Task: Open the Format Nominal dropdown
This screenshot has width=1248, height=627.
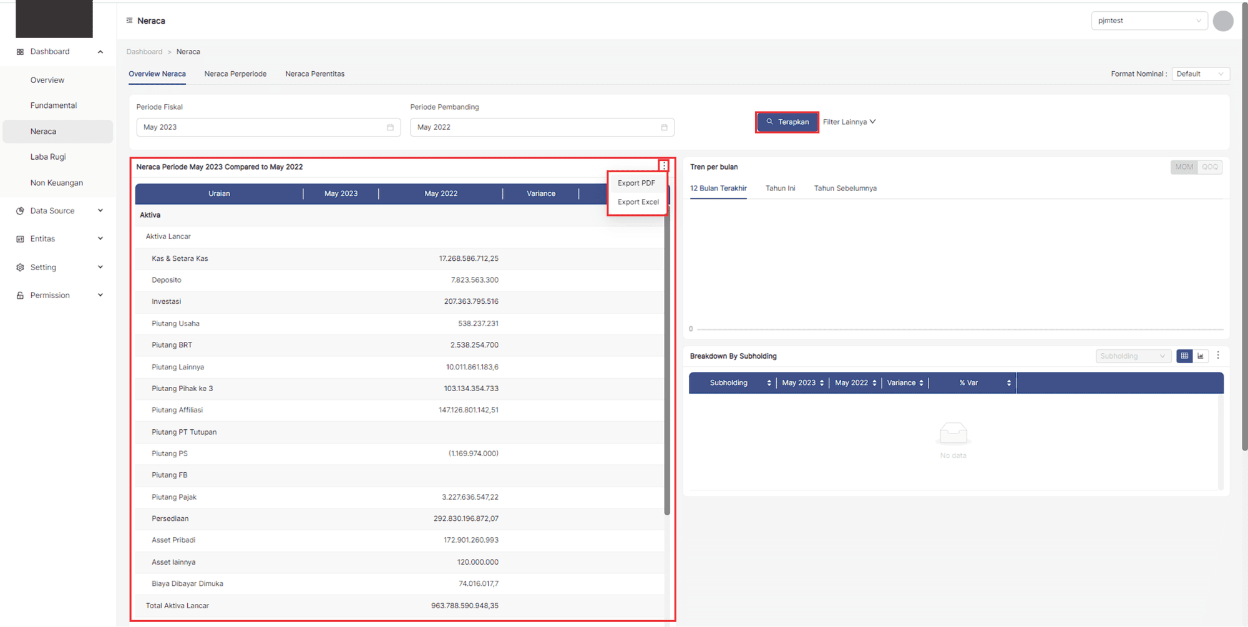Action: [x=1200, y=74]
